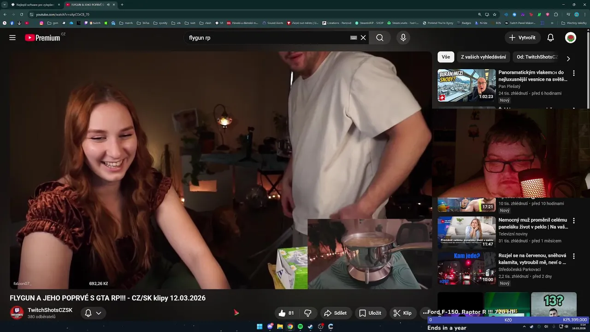This screenshot has height=332, width=590.
Task: Like the video with thumbs up
Action: click(287, 313)
